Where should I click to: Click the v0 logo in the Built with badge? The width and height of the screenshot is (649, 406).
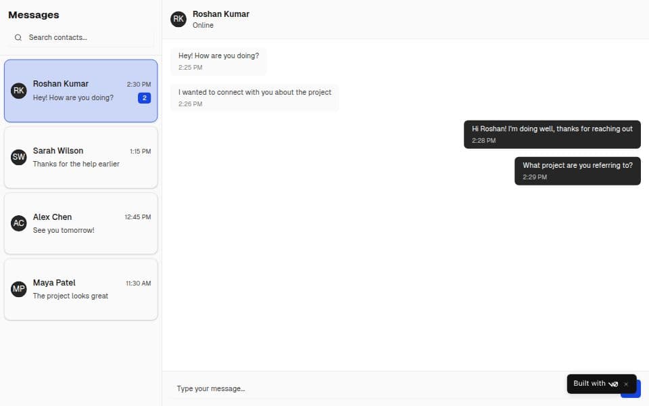pos(613,384)
